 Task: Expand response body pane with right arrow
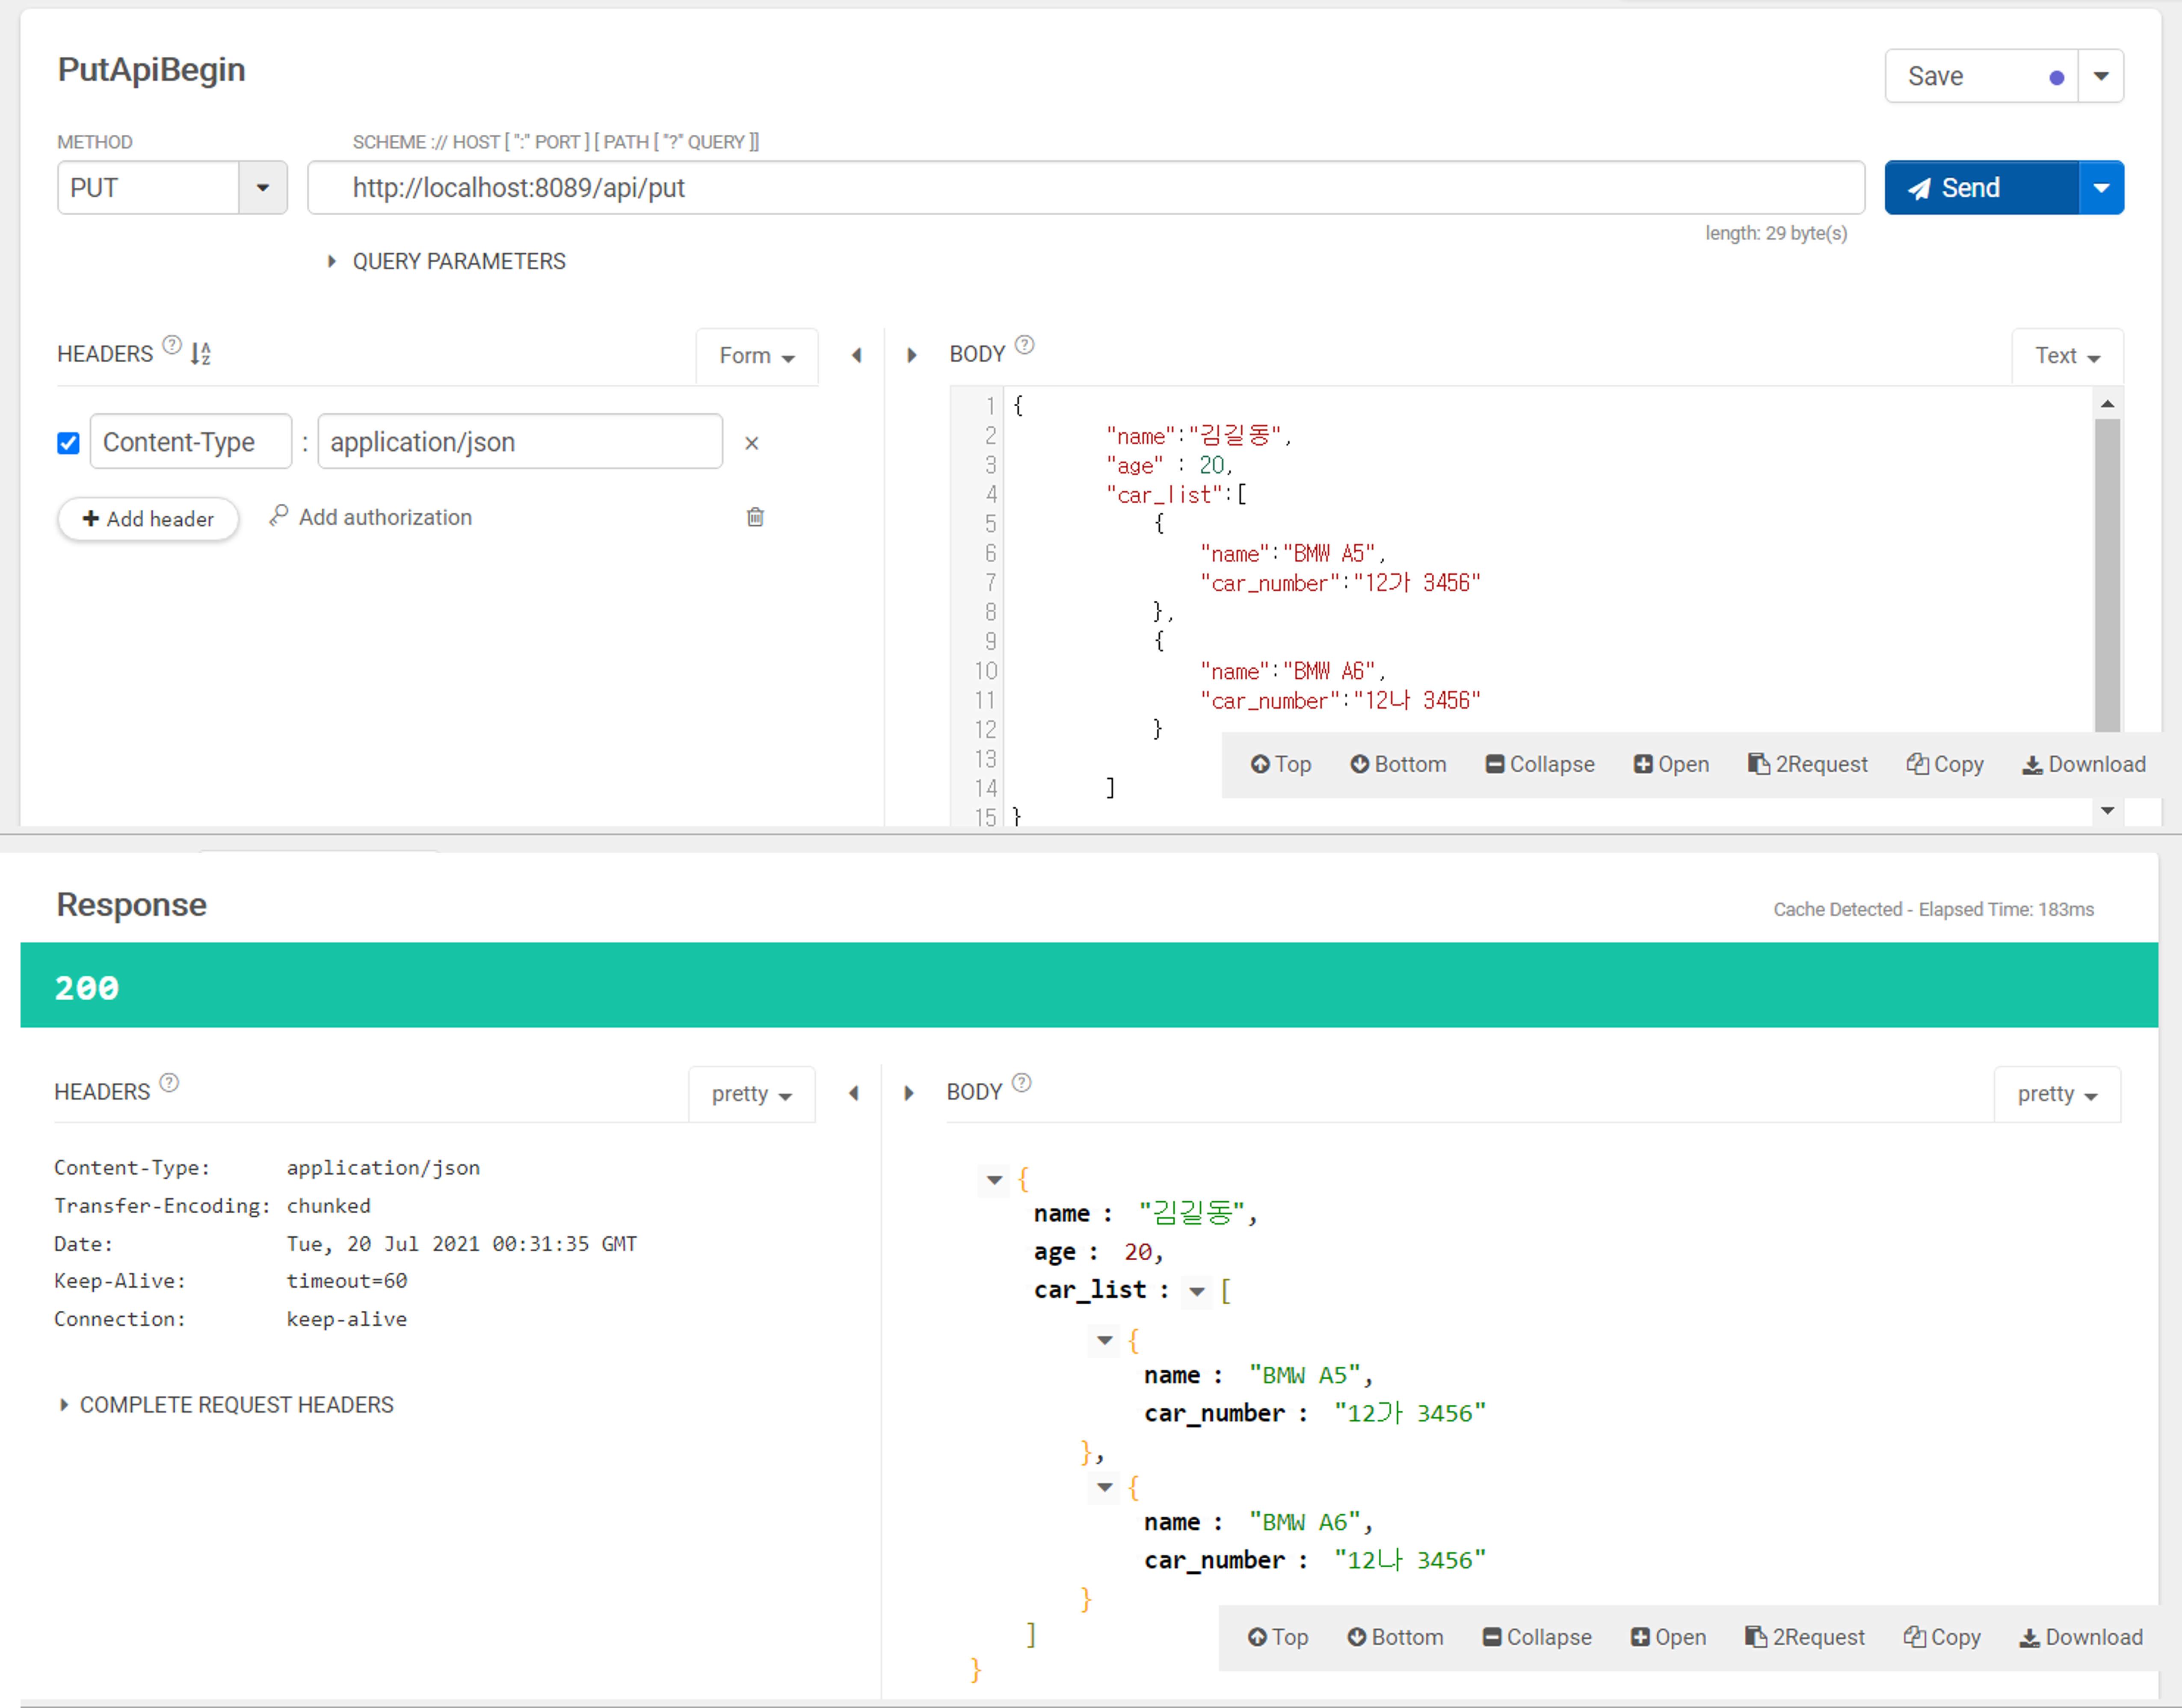point(908,1093)
